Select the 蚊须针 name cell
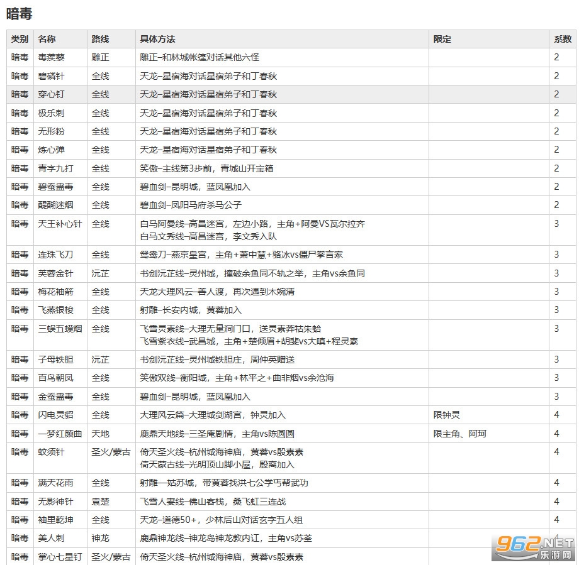The height and width of the screenshot is (565, 579). pos(60,458)
